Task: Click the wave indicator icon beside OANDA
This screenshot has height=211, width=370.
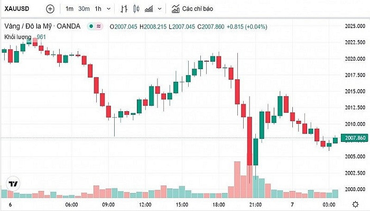Action: click(x=99, y=26)
